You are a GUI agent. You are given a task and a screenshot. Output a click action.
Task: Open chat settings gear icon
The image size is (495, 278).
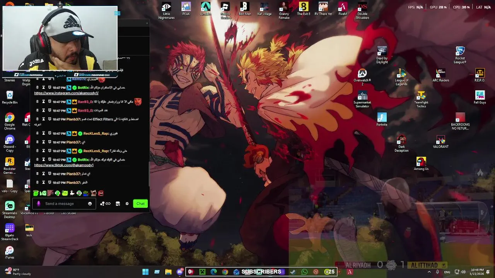click(x=127, y=203)
